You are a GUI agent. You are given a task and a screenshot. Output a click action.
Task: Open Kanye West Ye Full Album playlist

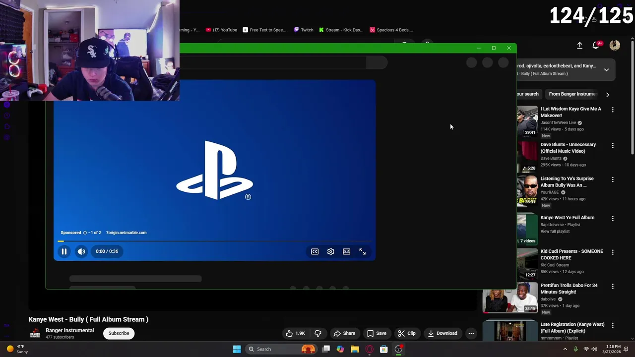[x=567, y=218]
